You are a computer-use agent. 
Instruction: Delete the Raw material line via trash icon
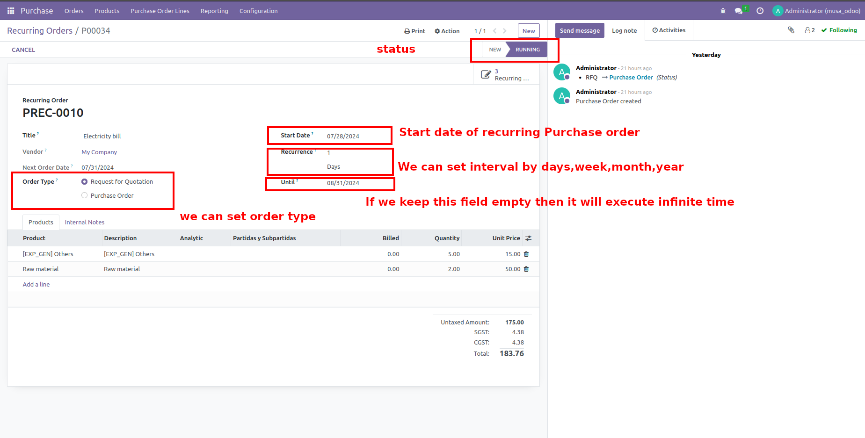click(526, 269)
